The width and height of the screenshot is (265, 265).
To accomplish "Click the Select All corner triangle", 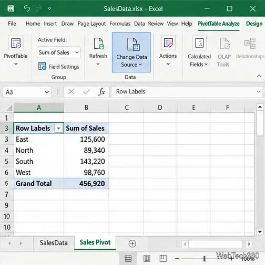I will 9,108.
